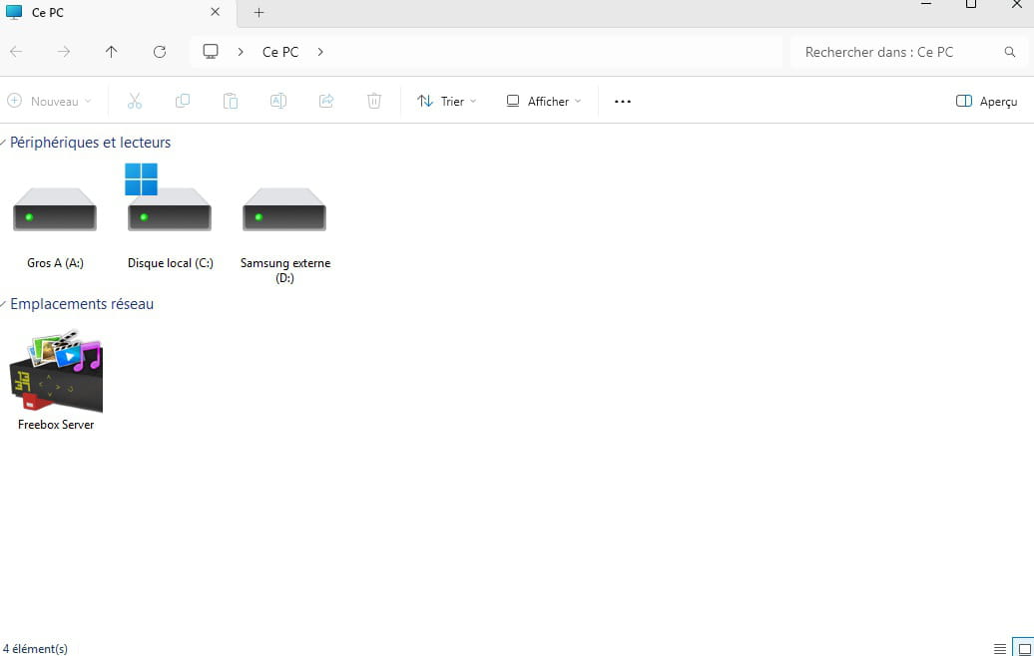Switch to details view in status bar
This screenshot has width=1034, height=656.
1000,649
